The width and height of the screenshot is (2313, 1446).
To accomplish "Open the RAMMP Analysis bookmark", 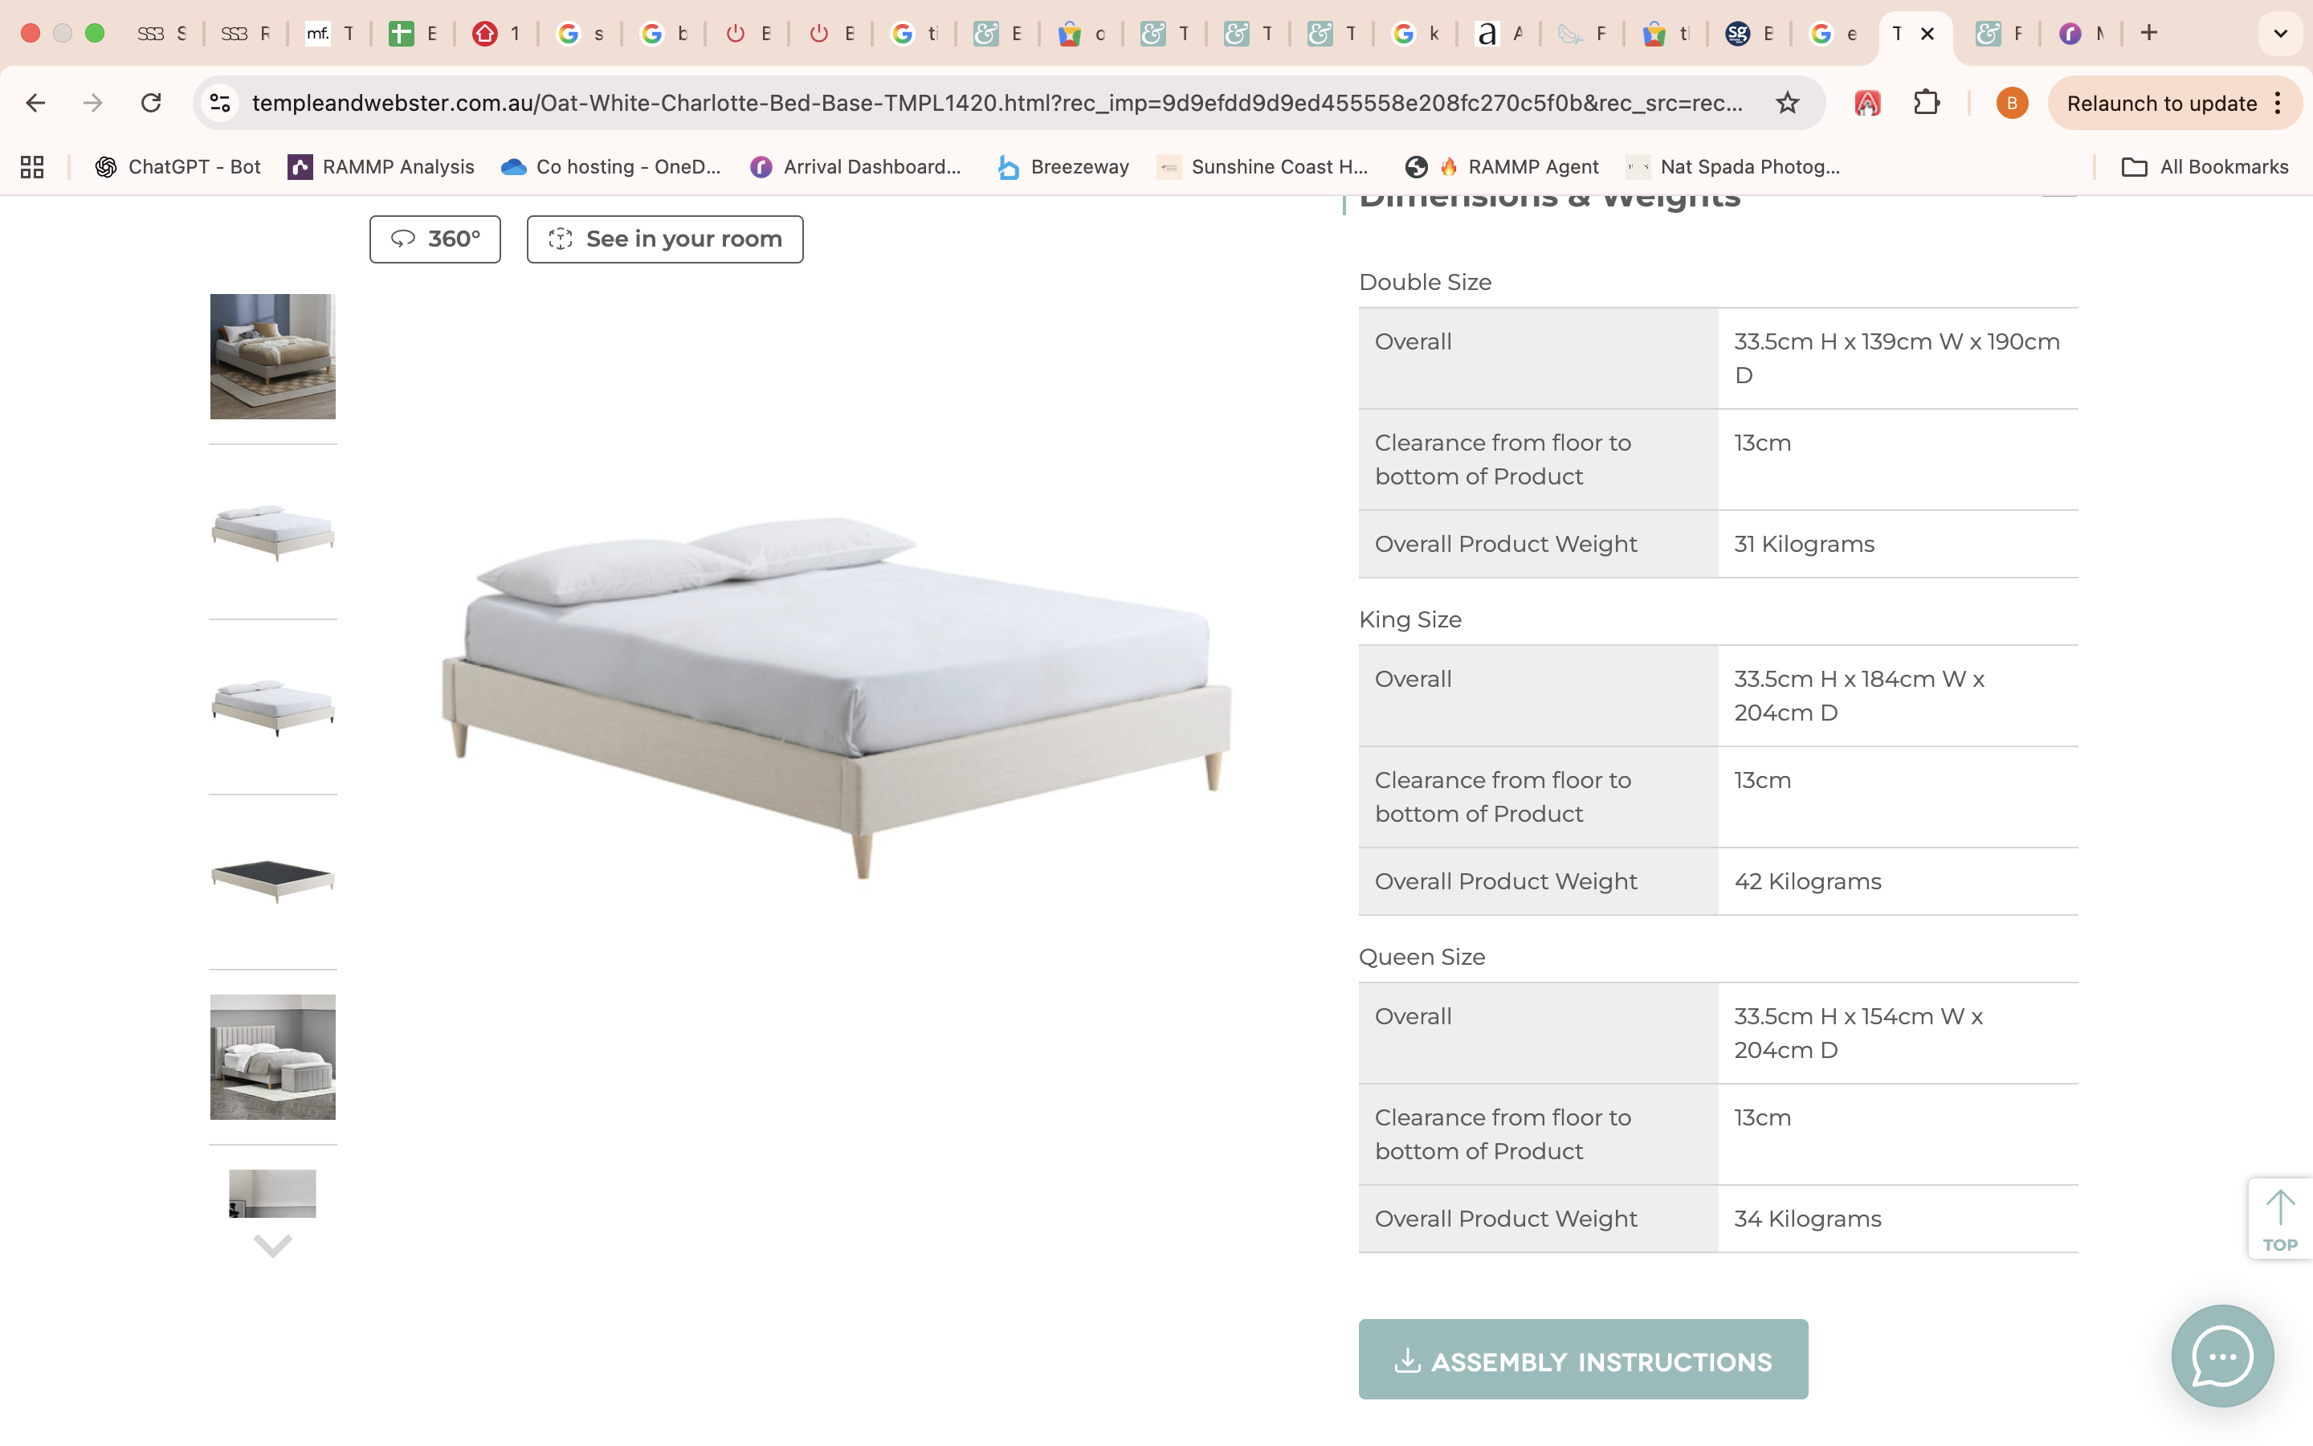I will [x=381, y=166].
